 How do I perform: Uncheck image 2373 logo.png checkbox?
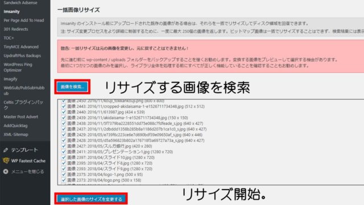63,180
